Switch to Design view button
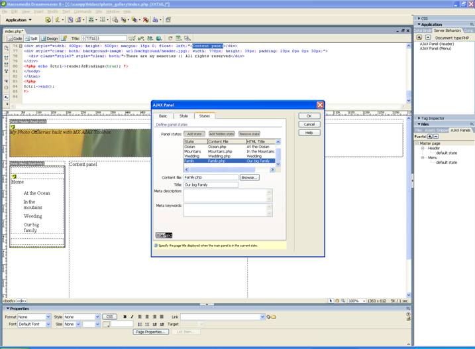The image size is (475, 349). [x=50, y=38]
